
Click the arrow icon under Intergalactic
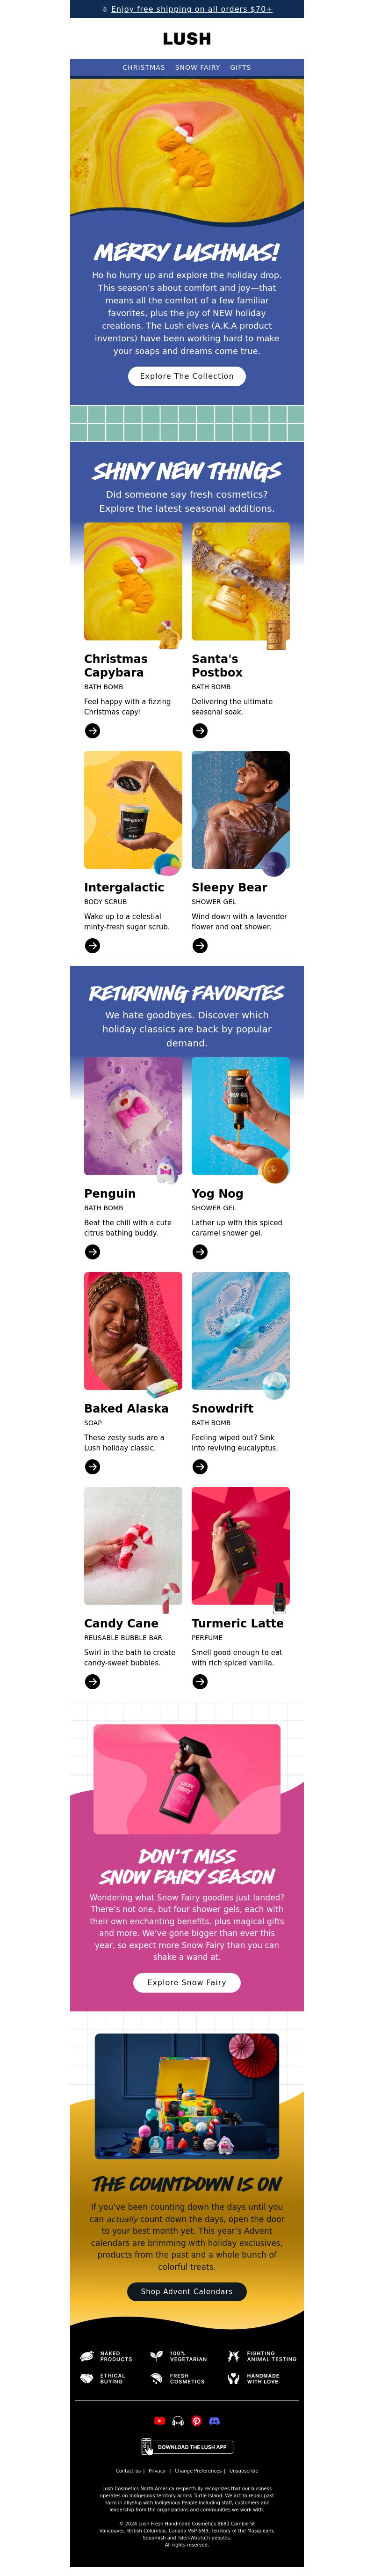click(x=93, y=945)
